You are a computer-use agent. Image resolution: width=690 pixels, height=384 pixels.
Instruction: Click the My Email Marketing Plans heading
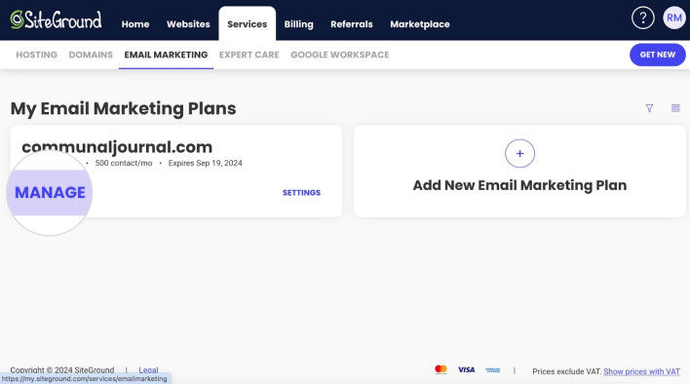pyautogui.click(x=123, y=108)
